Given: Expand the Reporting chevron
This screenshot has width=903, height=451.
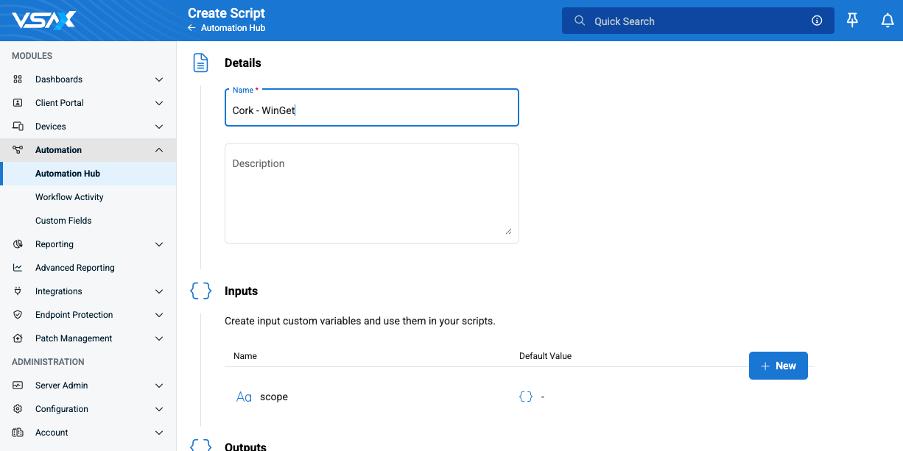Looking at the screenshot, I should click(x=159, y=244).
